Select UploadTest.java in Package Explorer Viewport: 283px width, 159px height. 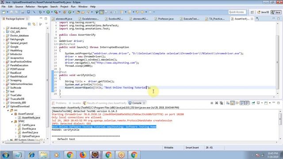tap(29, 136)
